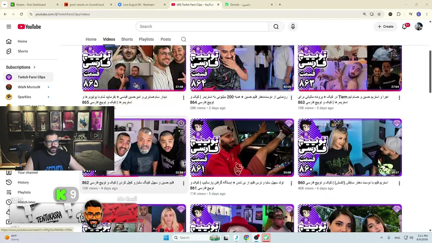
Task: Expand the Subscriptions section arrow
Action: (34, 67)
